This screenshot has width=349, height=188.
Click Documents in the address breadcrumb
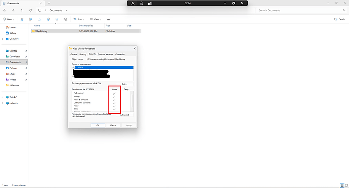[56, 10]
